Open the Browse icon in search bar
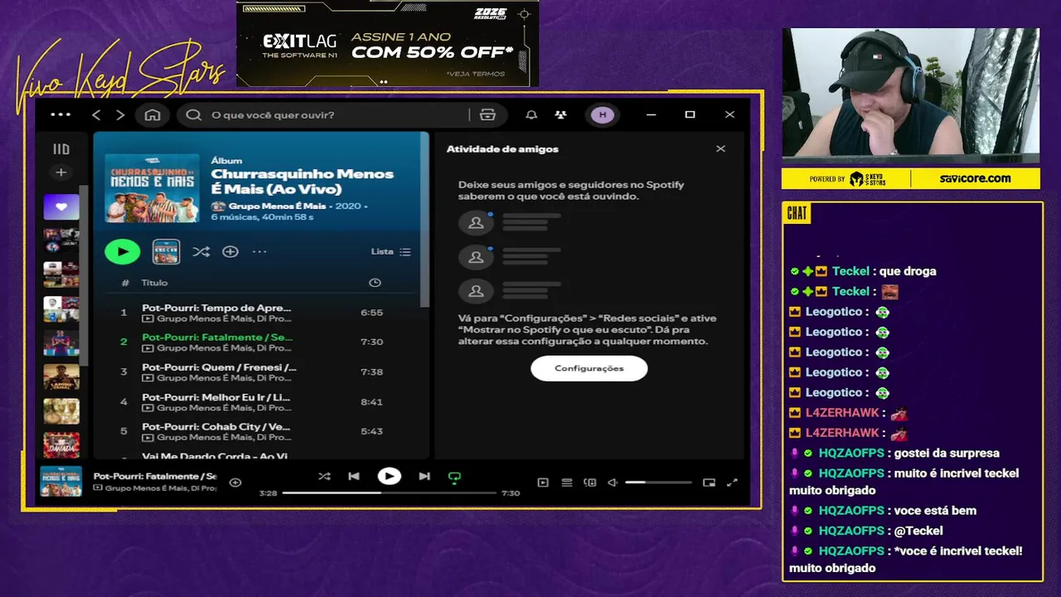The width and height of the screenshot is (1061, 597). 487,114
